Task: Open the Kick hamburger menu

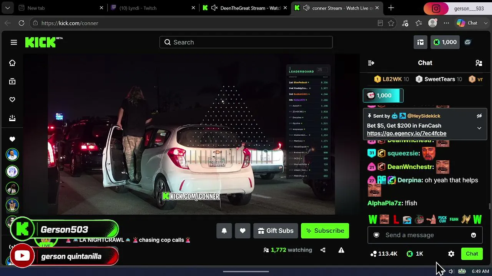Action: [x=14, y=42]
